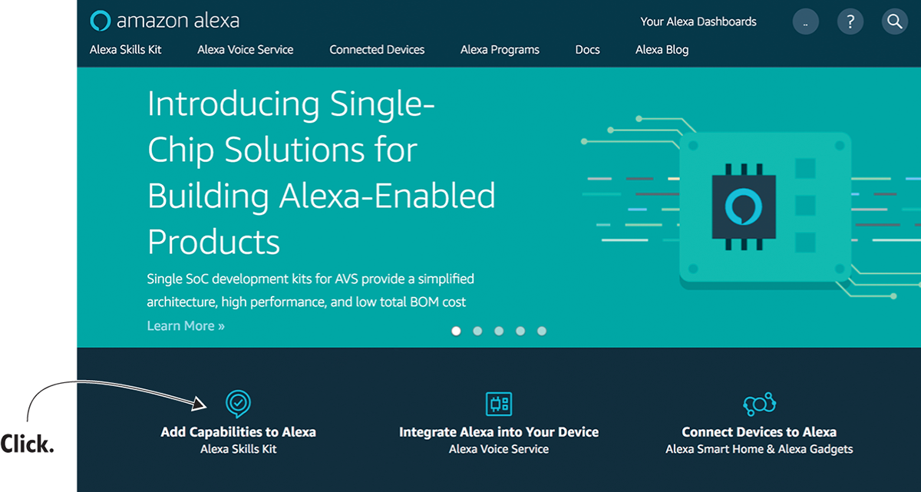Expand the Alexa Programs menu
The width and height of the screenshot is (921, 492).
pos(500,50)
